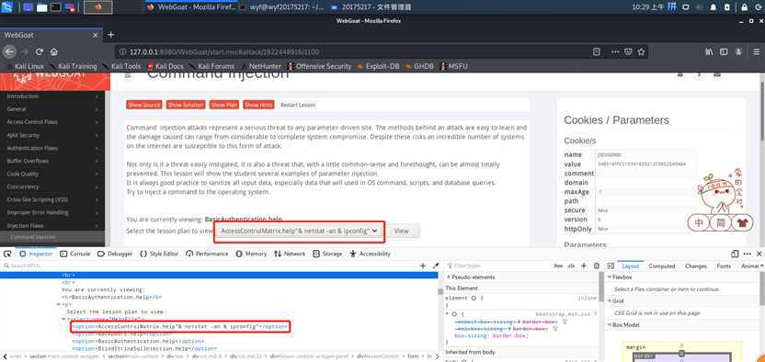Click the Show Source button

click(x=144, y=105)
